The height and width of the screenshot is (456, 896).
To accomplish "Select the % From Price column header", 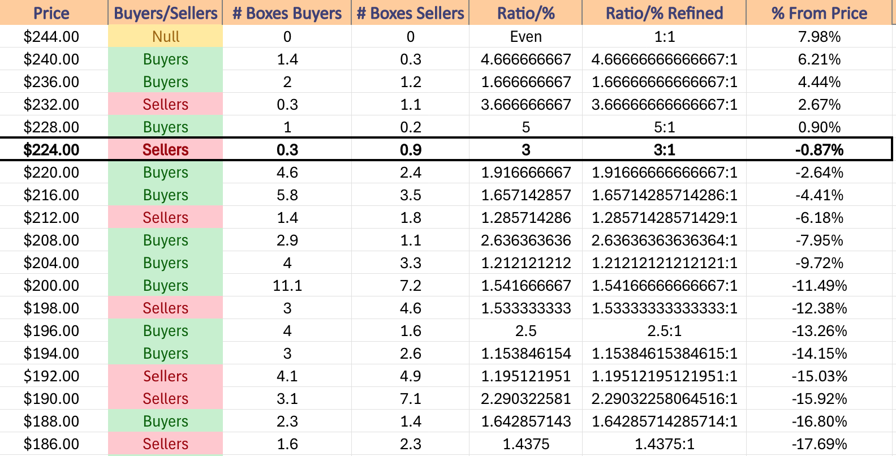I will point(819,13).
